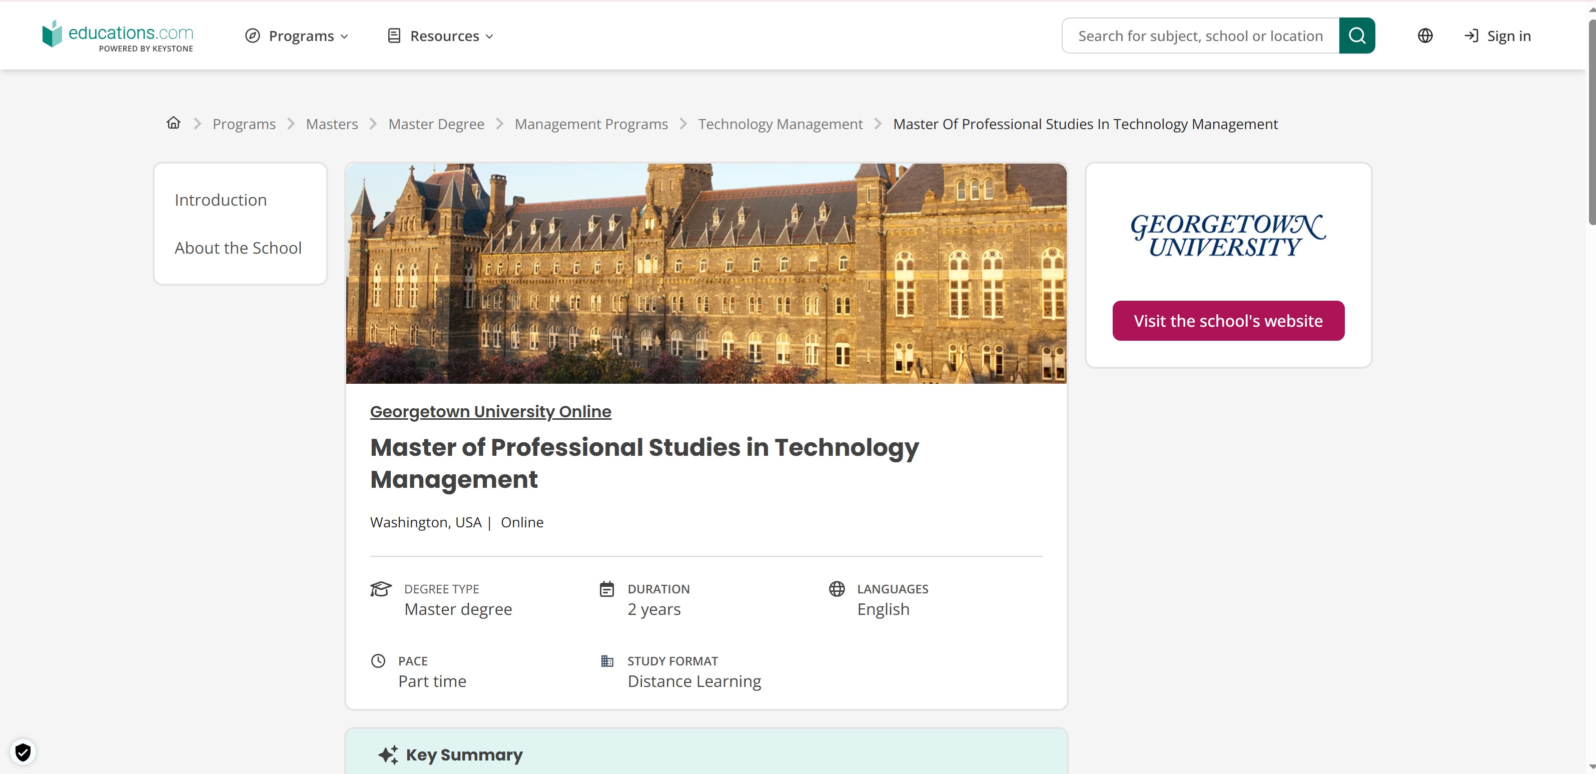This screenshot has height=774, width=1596.
Task: Open the Programs dropdown menu
Action: click(x=297, y=36)
